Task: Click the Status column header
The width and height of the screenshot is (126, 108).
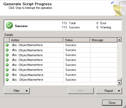Action: pyautogui.click(x=77, y=40)
